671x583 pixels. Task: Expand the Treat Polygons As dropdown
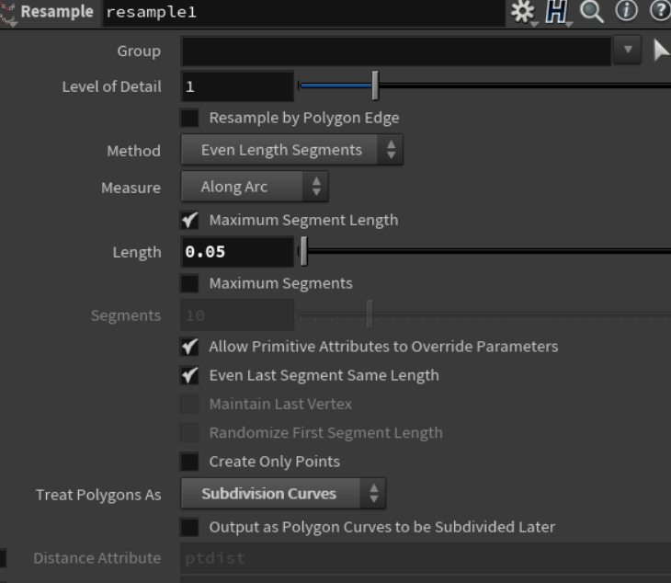click(282, 494)
